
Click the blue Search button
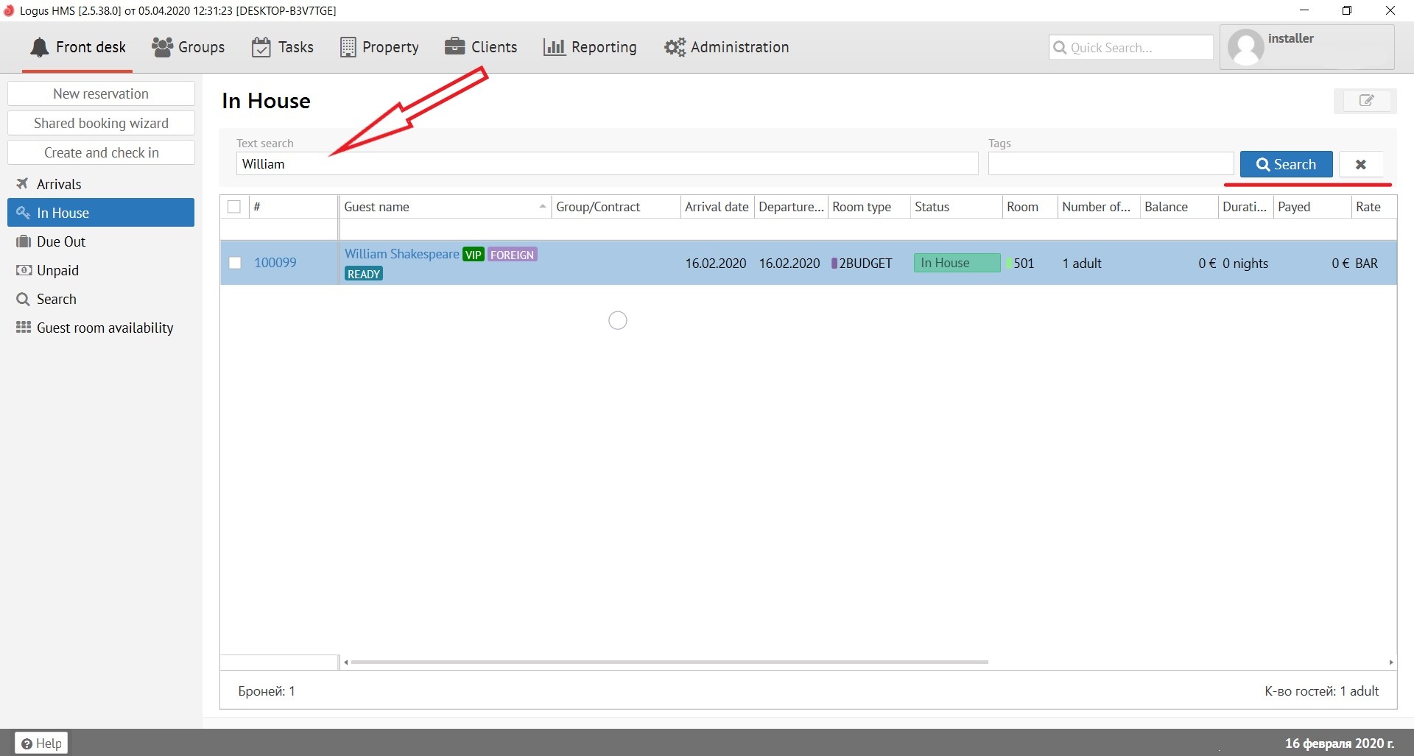[x=1286, y=164]
